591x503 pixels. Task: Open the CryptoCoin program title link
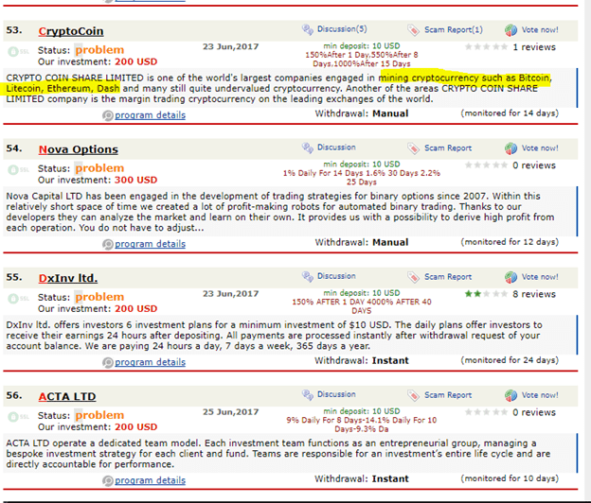click(x=71, y=31)
